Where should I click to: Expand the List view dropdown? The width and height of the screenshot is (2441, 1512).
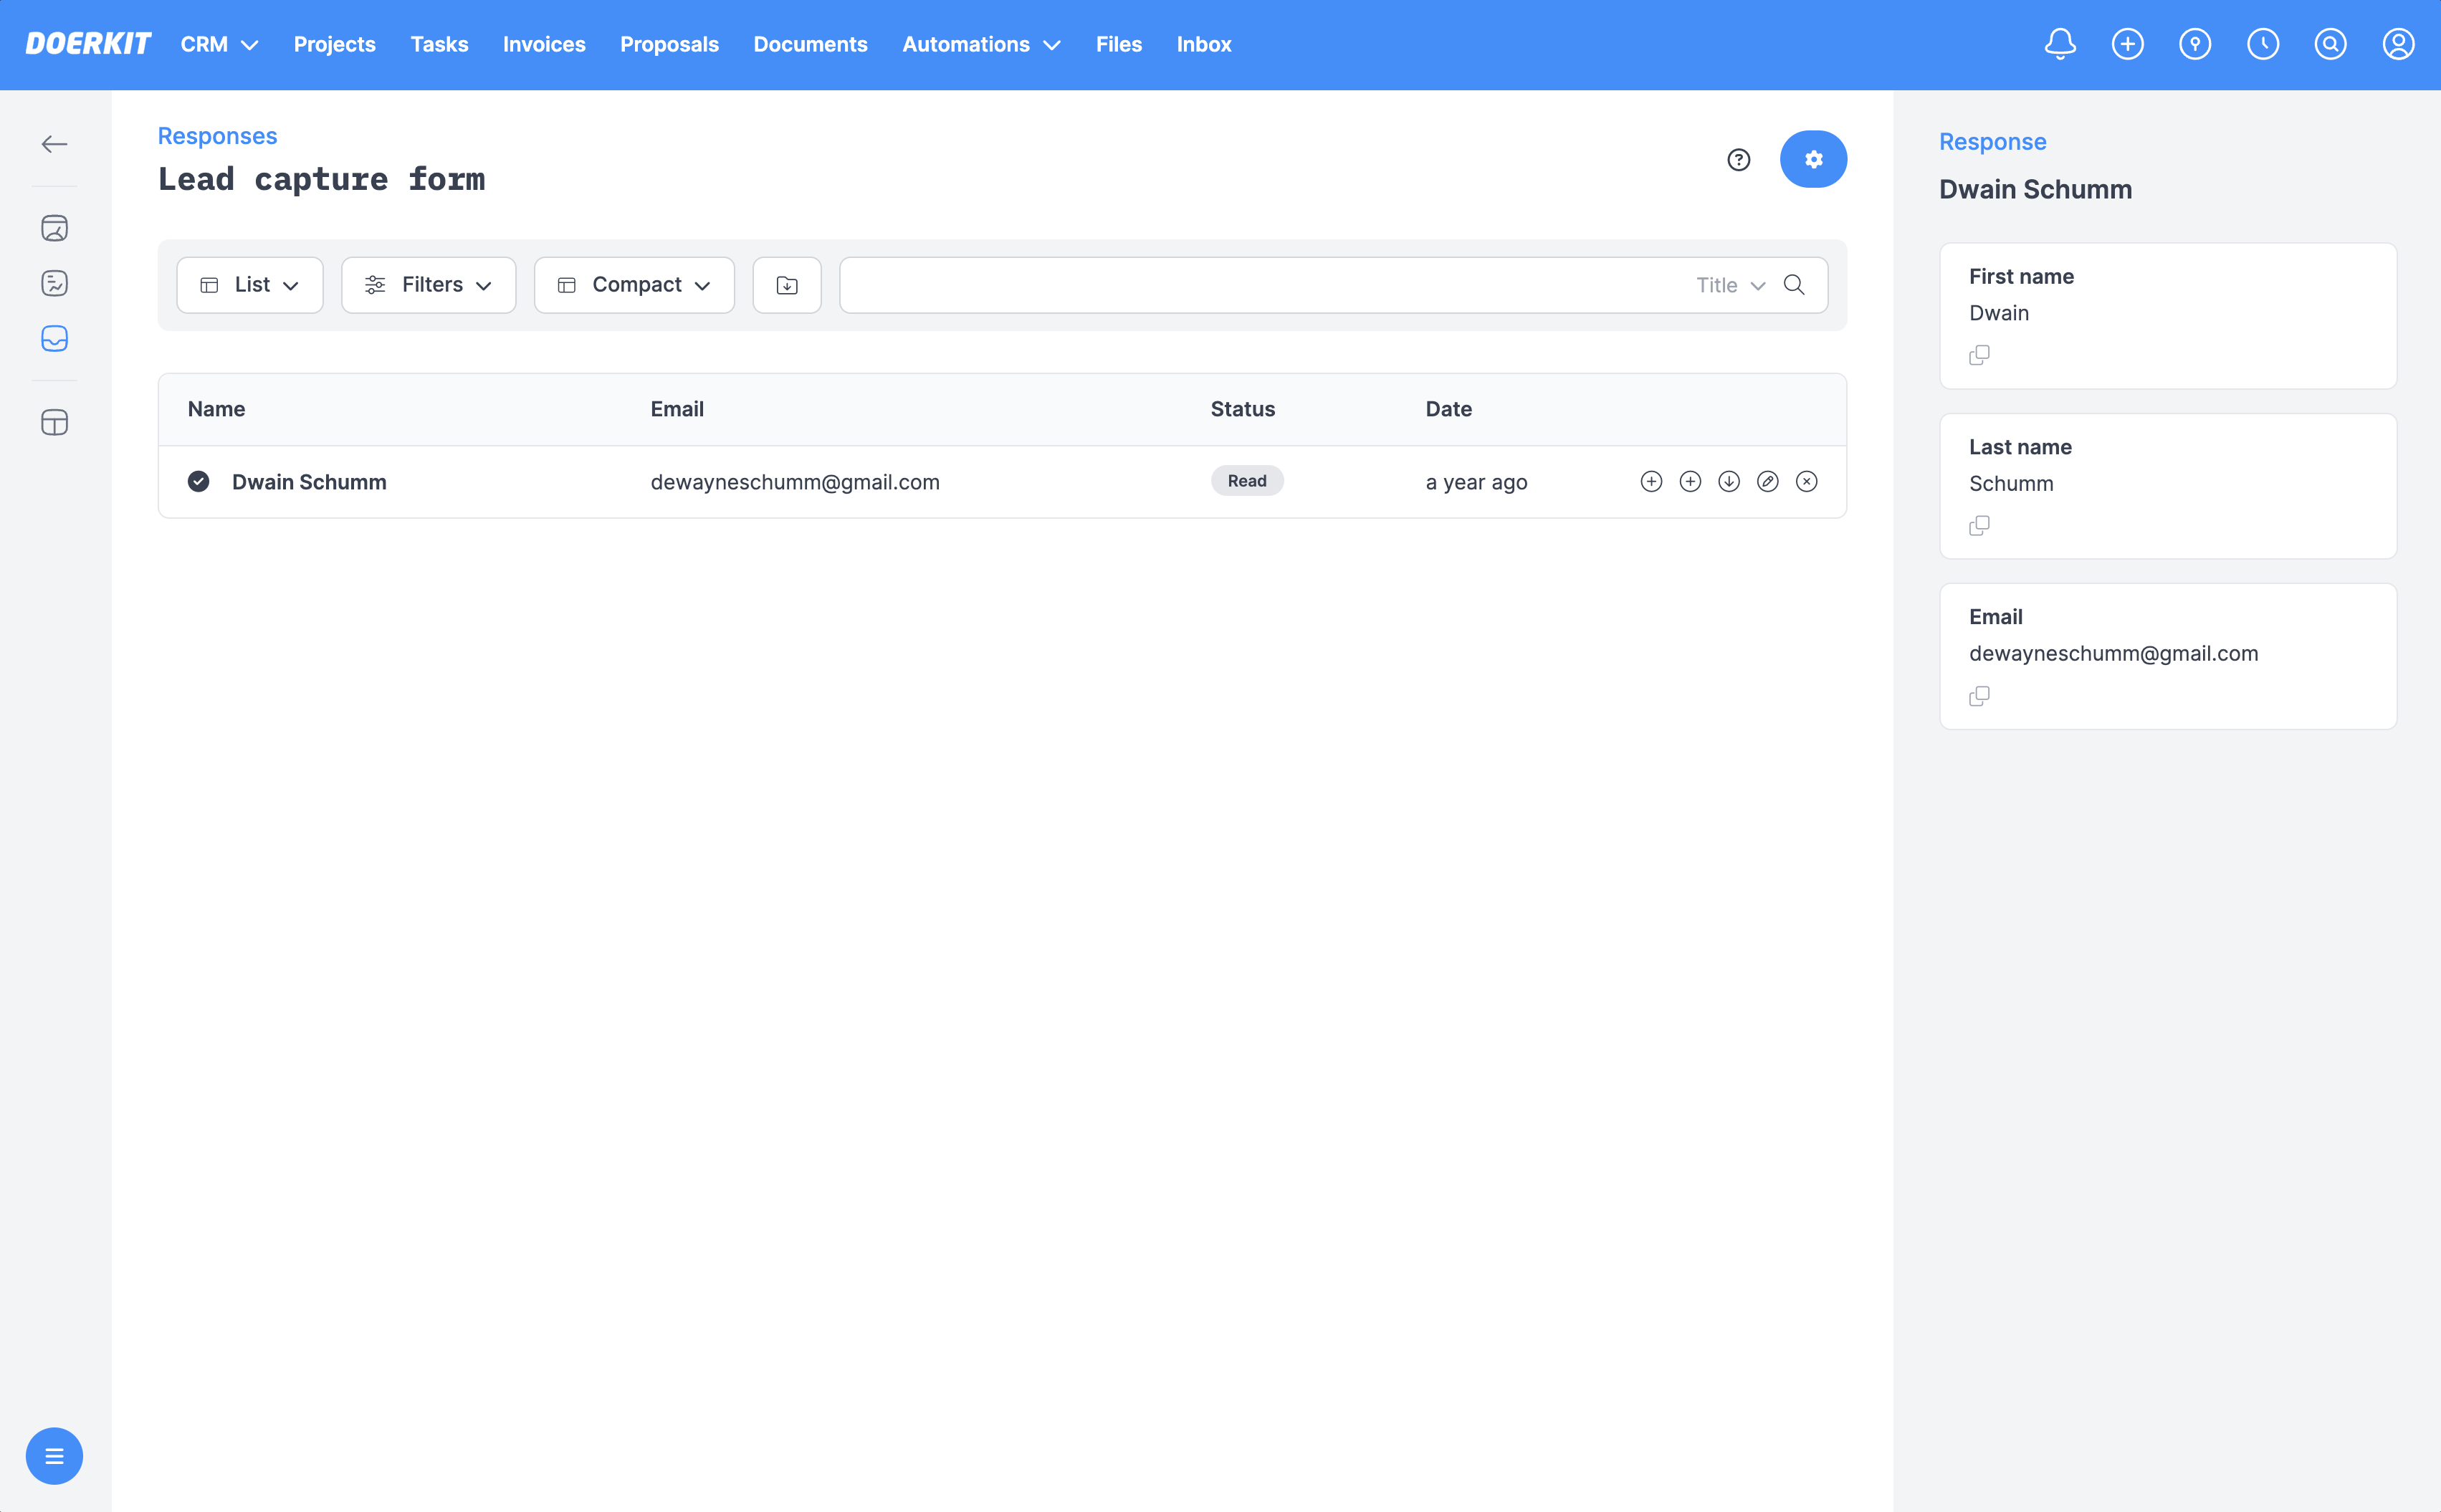249,285
